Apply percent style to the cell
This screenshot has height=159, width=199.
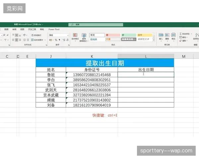tap(56, 40)
